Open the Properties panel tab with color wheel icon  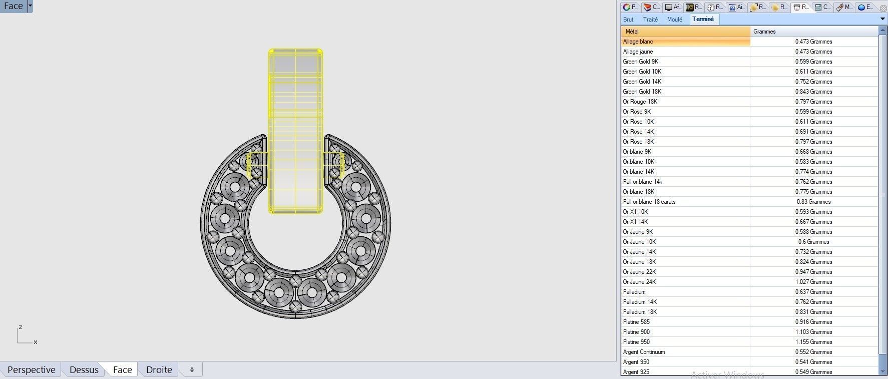coord(631,7)
